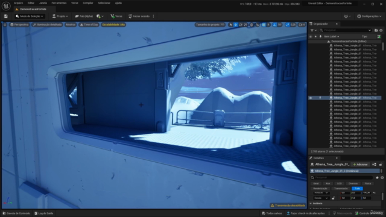This screenshot has width=386, height=217.
Task: Open the Modo de Seleção dropdown
Action: tap(30, 16)
